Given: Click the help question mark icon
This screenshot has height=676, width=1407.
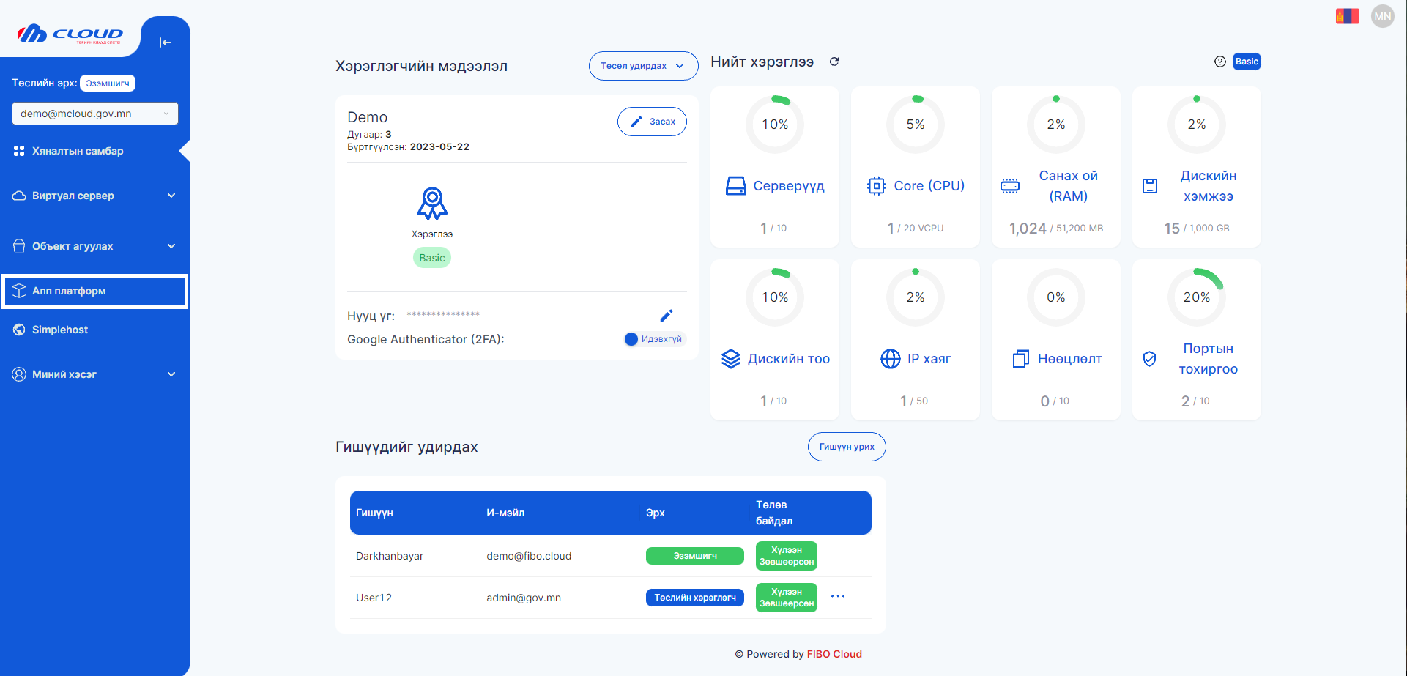Looking at the screenshot, I should coord(1219,62).
